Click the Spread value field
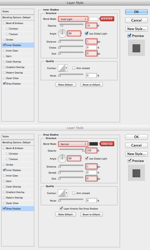 pos(91,172)
